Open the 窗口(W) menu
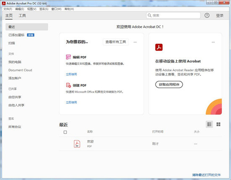Screen dimensions: 231x180 pos(56,9)
